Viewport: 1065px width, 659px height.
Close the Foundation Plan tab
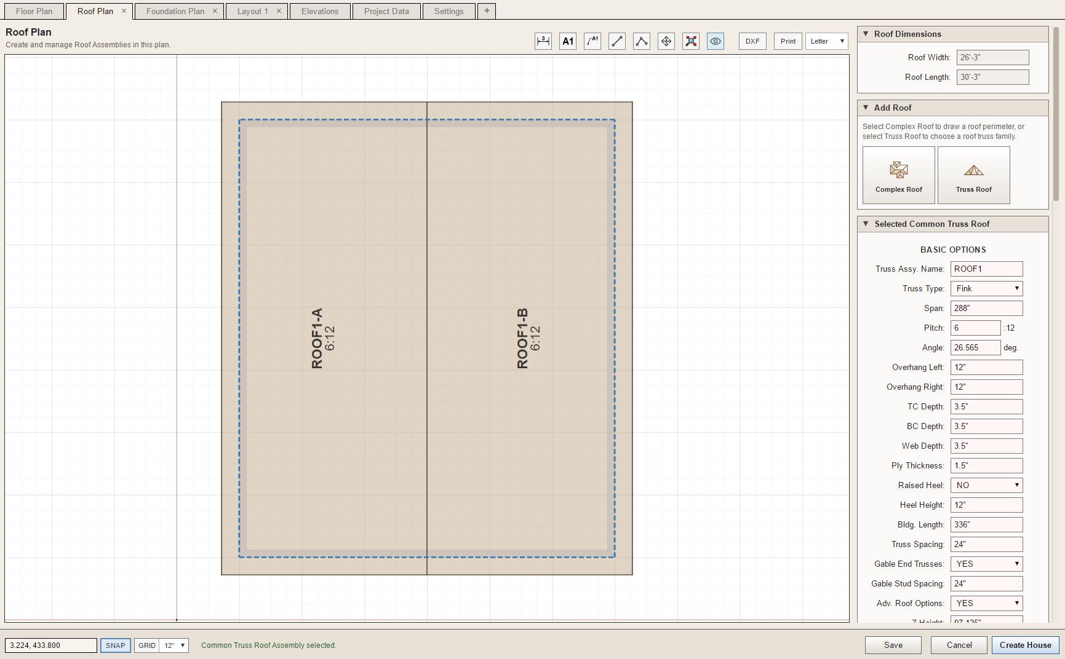tap(215, 11)
